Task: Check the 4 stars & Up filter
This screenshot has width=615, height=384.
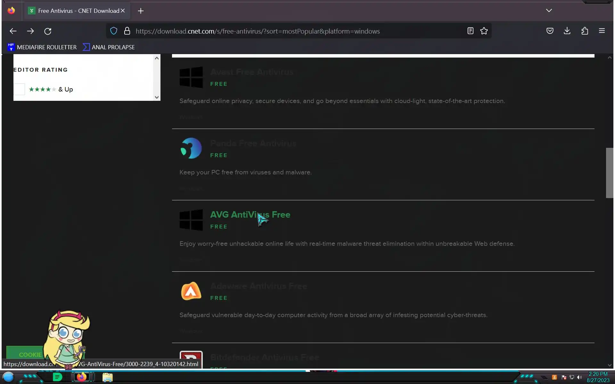Action: click(19, 89)
